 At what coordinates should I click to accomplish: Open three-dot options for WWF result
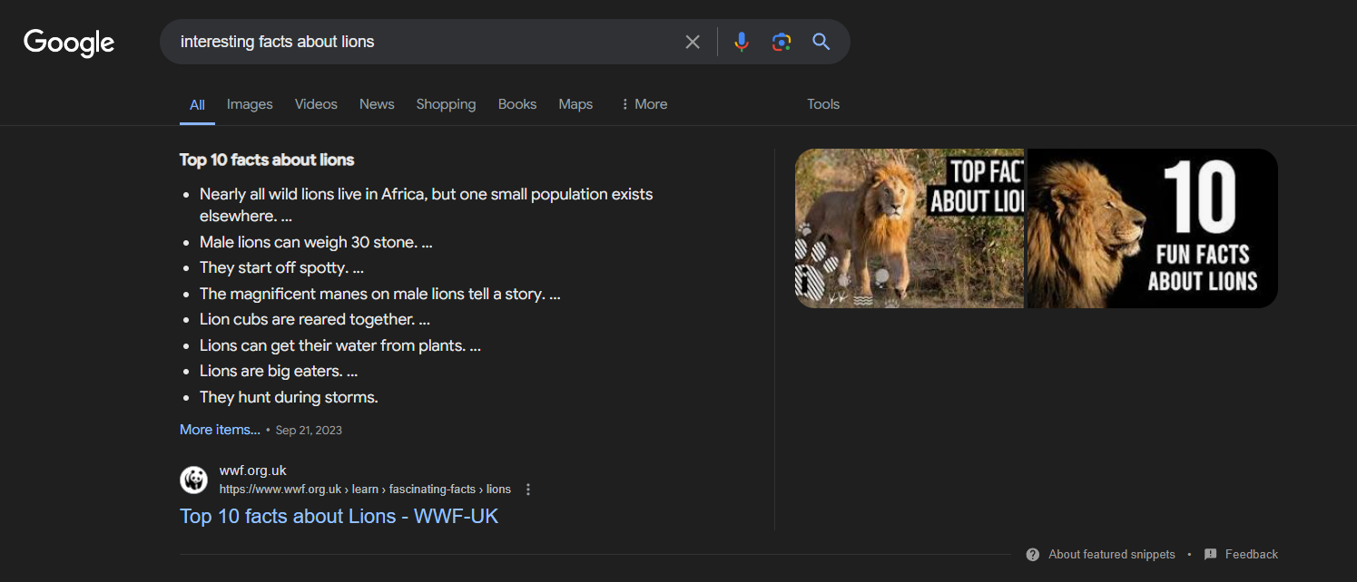tap(528, 490)
